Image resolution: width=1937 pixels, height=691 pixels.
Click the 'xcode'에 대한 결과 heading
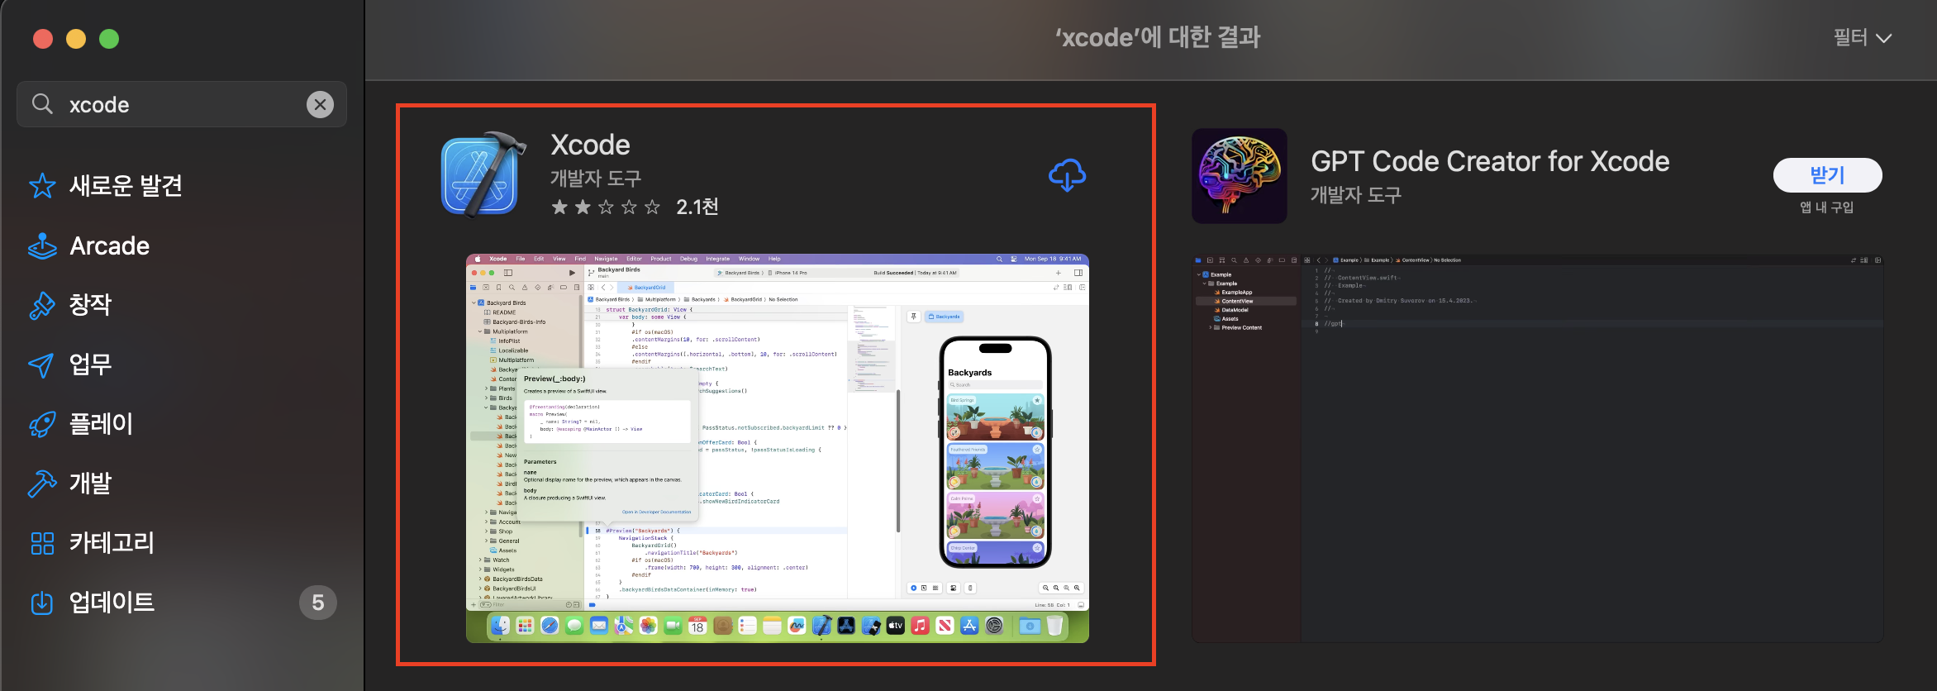coord(1158,37)
